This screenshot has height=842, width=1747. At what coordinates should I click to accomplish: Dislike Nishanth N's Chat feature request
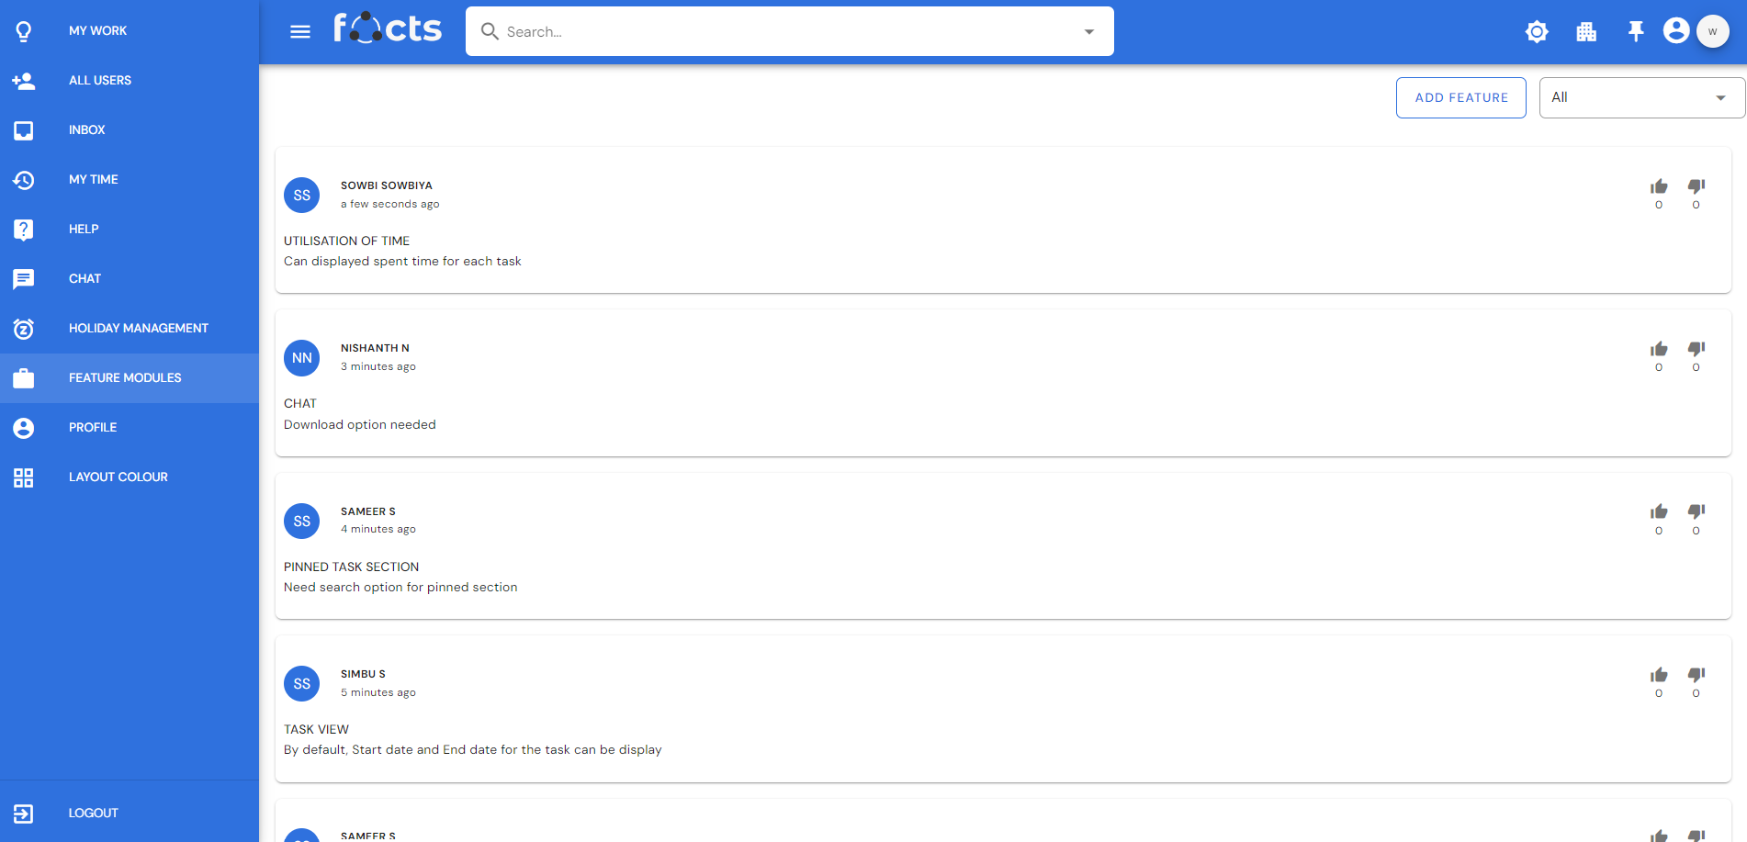[x=1696, y=349]
